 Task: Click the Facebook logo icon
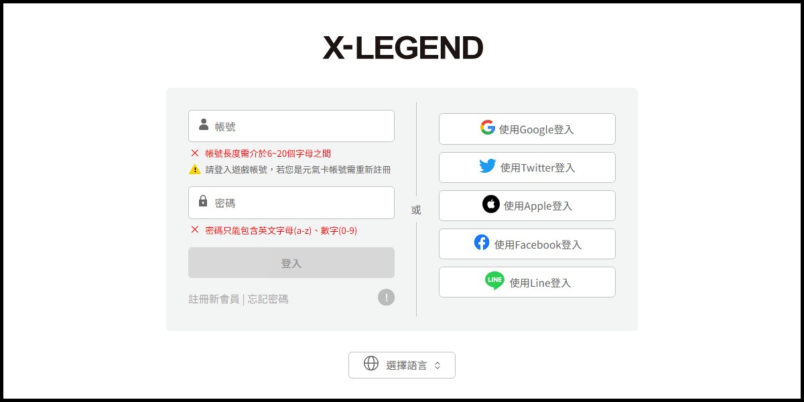coord(482,243)
